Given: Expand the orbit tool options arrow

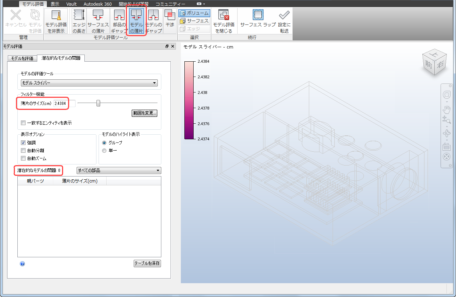Looking at the screenshot, I should click(447, 140).
